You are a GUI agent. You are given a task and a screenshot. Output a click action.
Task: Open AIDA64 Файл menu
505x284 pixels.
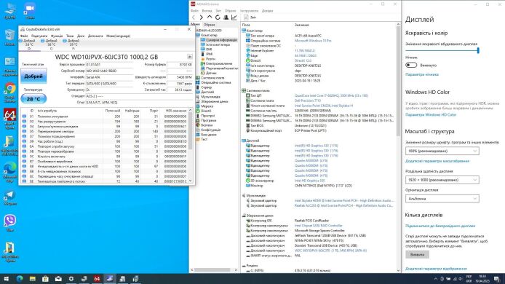click(x=194, y=11)
